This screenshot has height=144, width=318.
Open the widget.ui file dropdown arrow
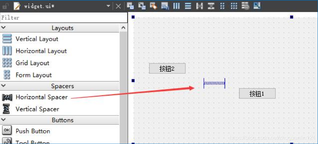[108, 6]
